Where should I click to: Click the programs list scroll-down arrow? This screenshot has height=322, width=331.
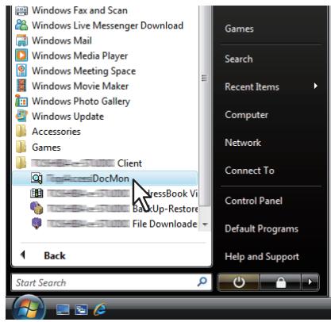pos(205,224)
